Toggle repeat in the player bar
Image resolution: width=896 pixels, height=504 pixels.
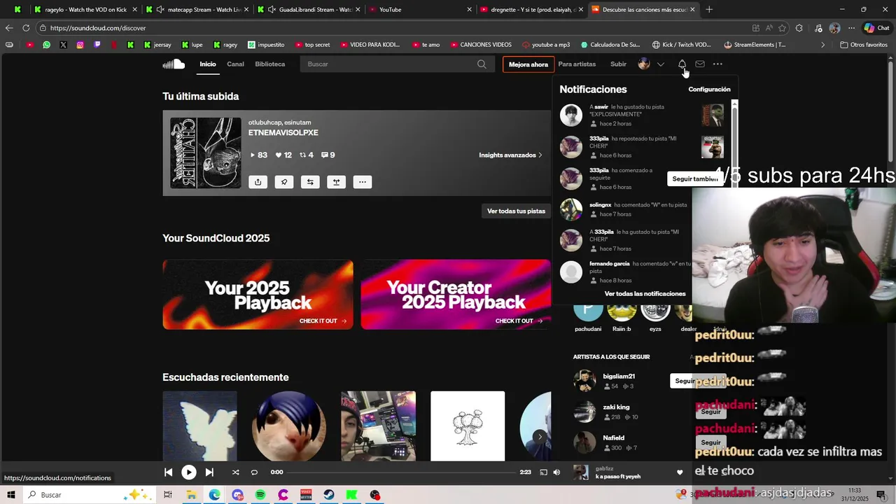254,472
